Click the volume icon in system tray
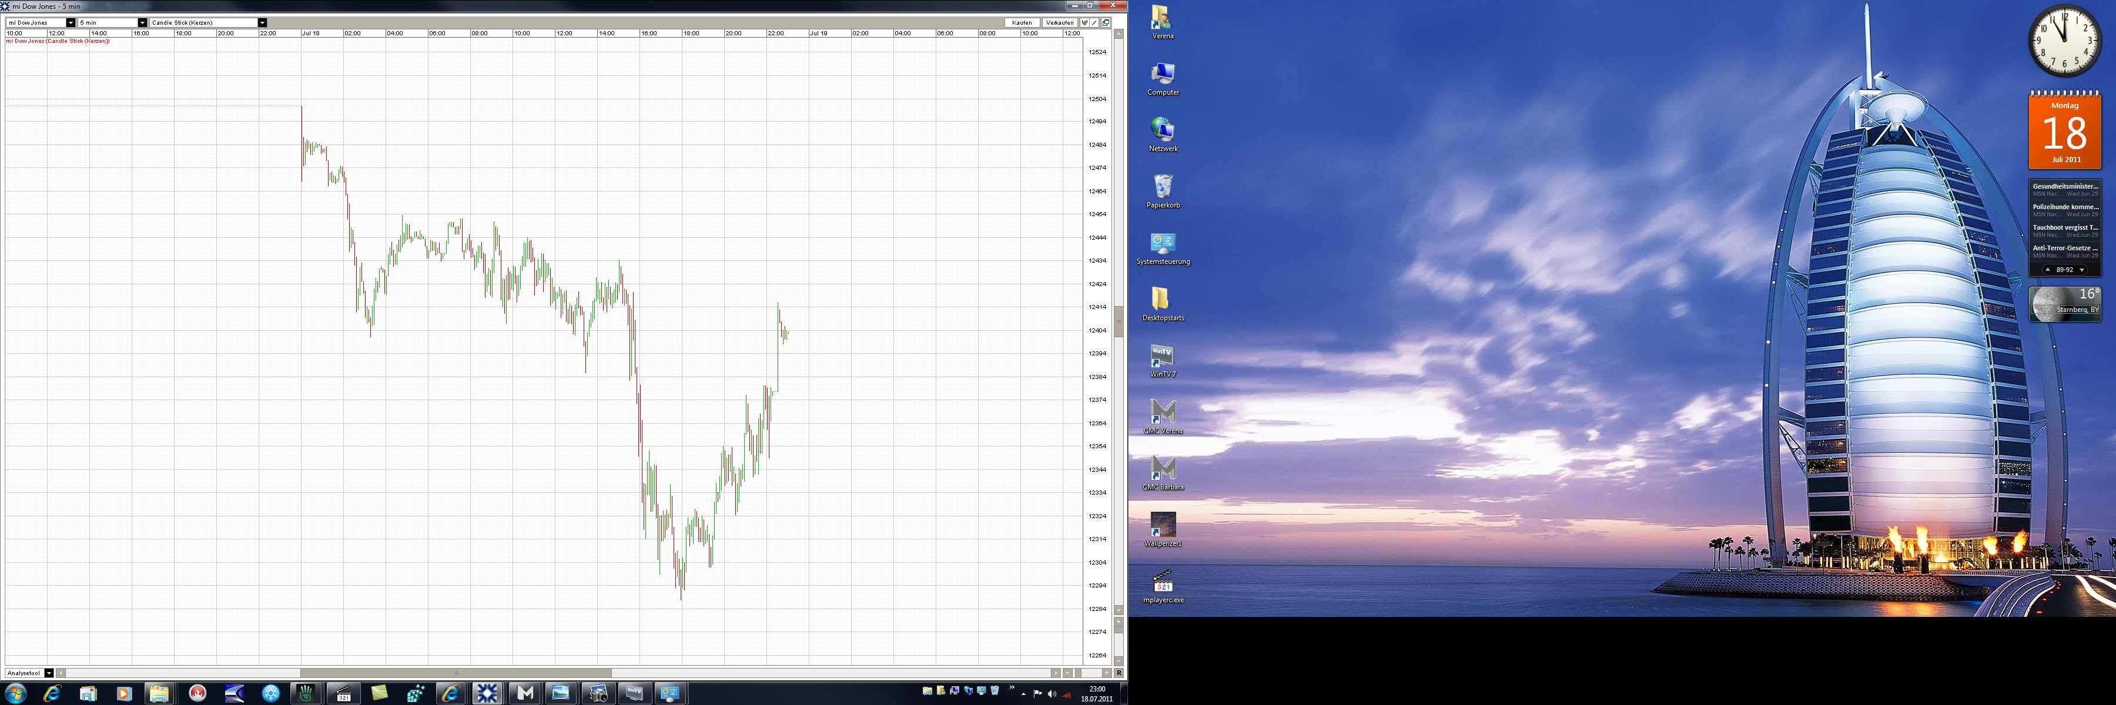Screen dimensions: 2116x705 1052,694
